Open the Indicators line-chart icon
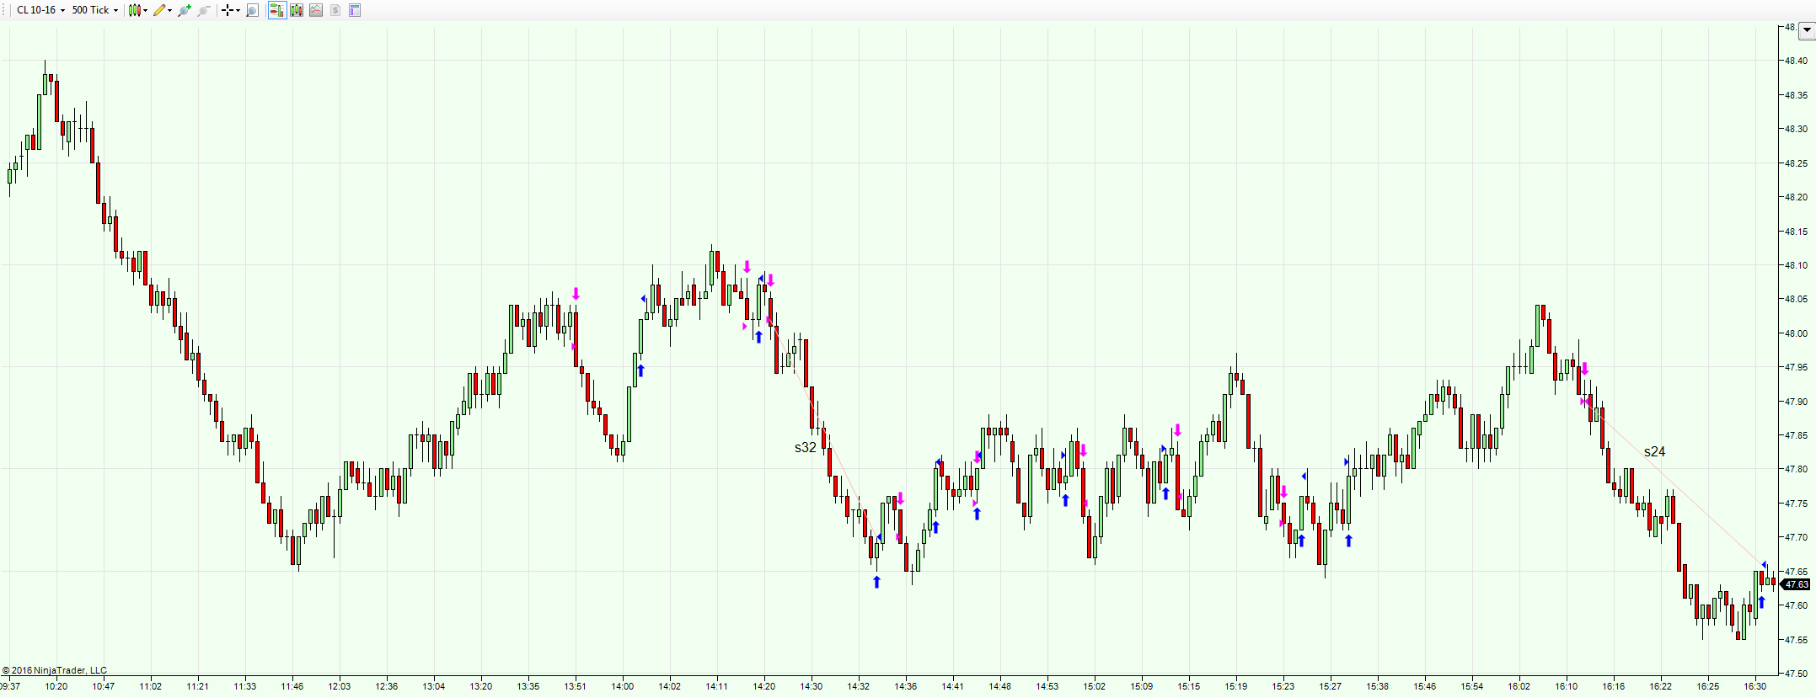The width and height of the screenshot is (1816, 698). tap(316, 10)
